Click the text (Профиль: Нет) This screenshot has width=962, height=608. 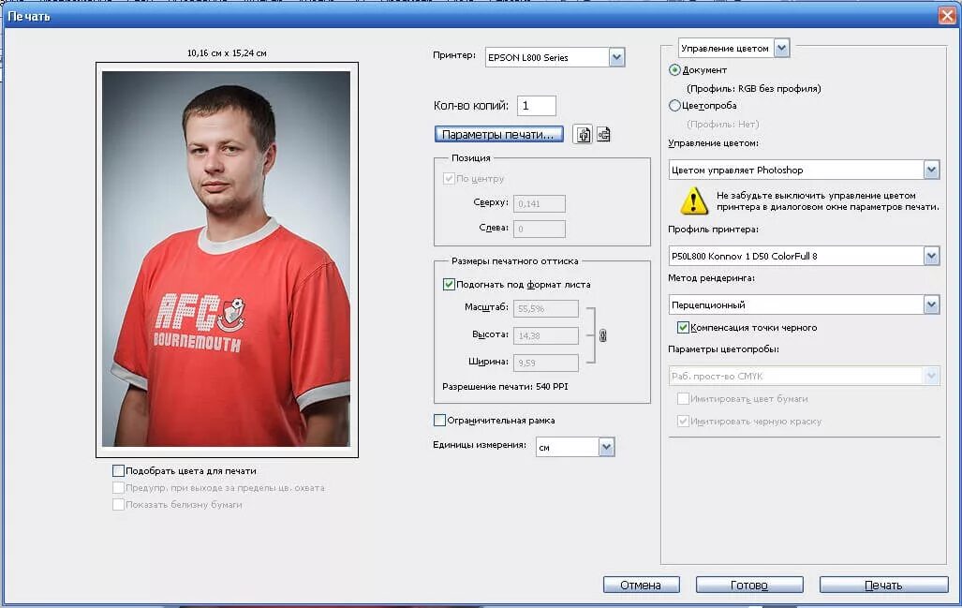click(723, 124)
